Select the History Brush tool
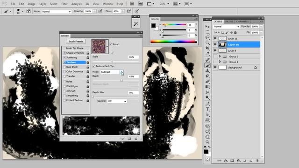 [207, 76]
